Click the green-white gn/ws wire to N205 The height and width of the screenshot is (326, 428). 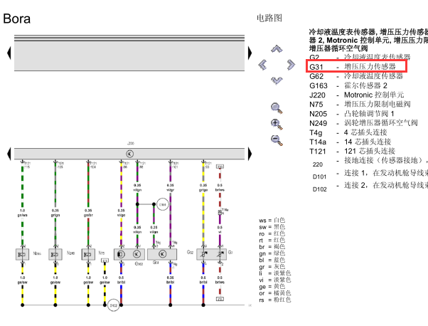pos(22,187)
